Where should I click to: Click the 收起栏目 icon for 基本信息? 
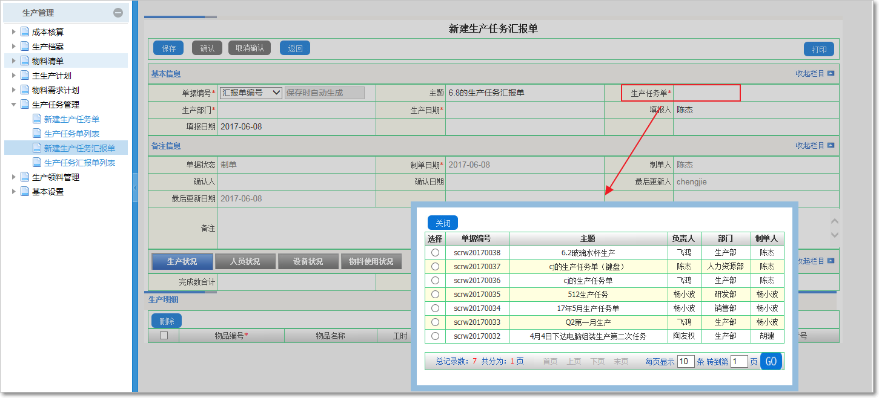click(x=832, y=74)
